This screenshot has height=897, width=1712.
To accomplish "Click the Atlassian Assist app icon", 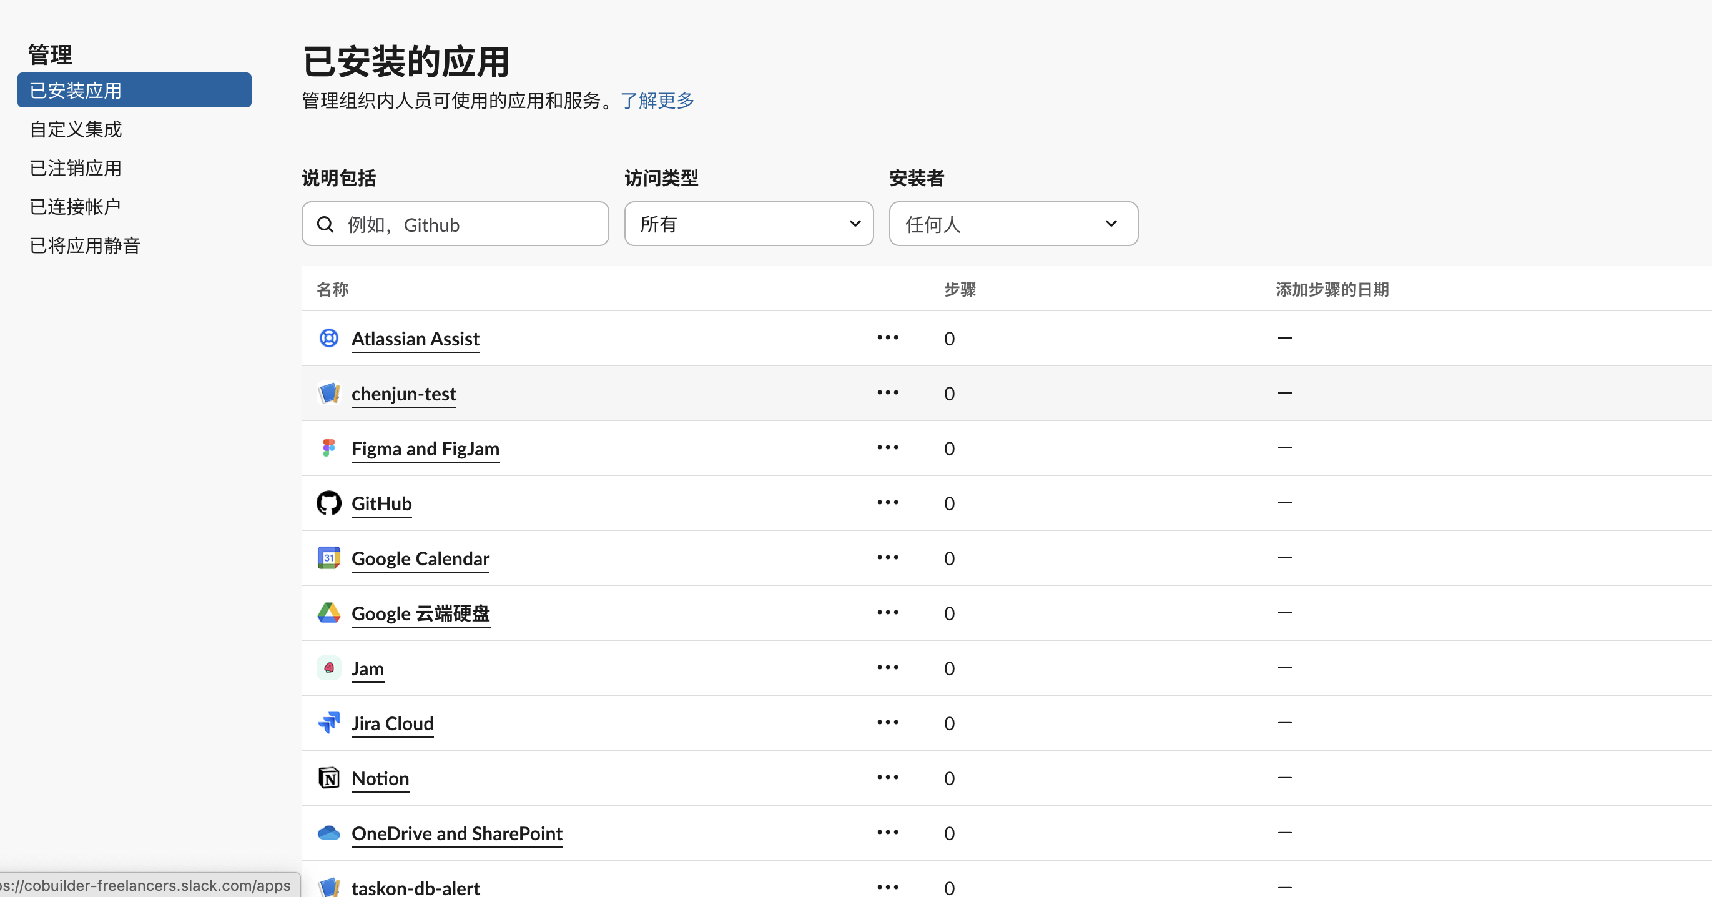I will (328, 338).
